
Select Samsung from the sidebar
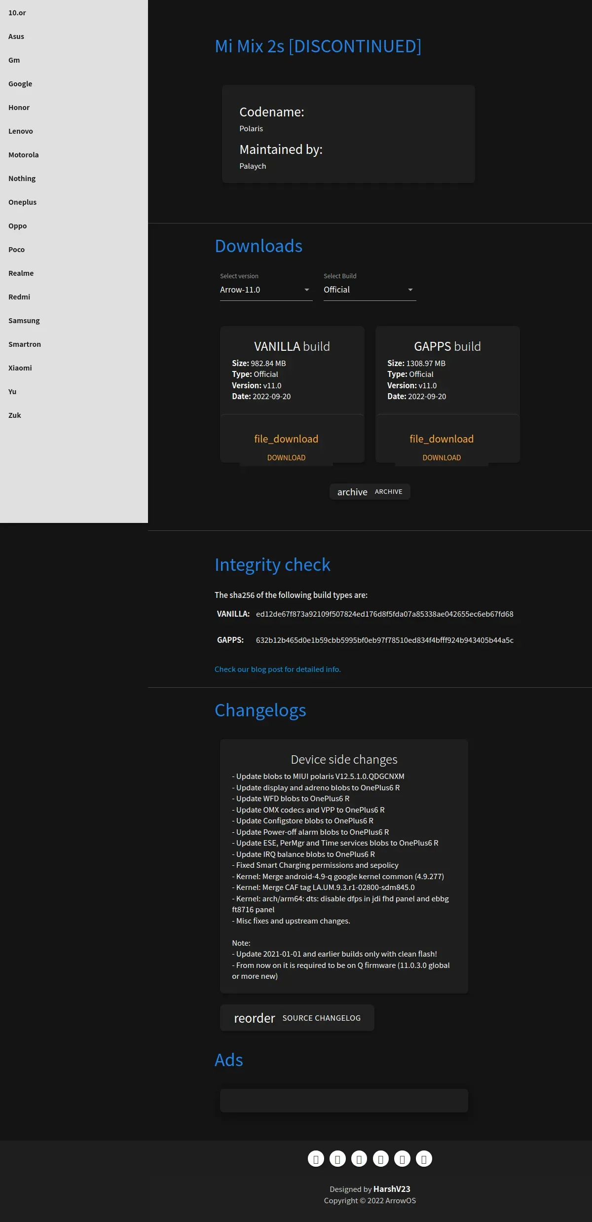tap(74, 321)
